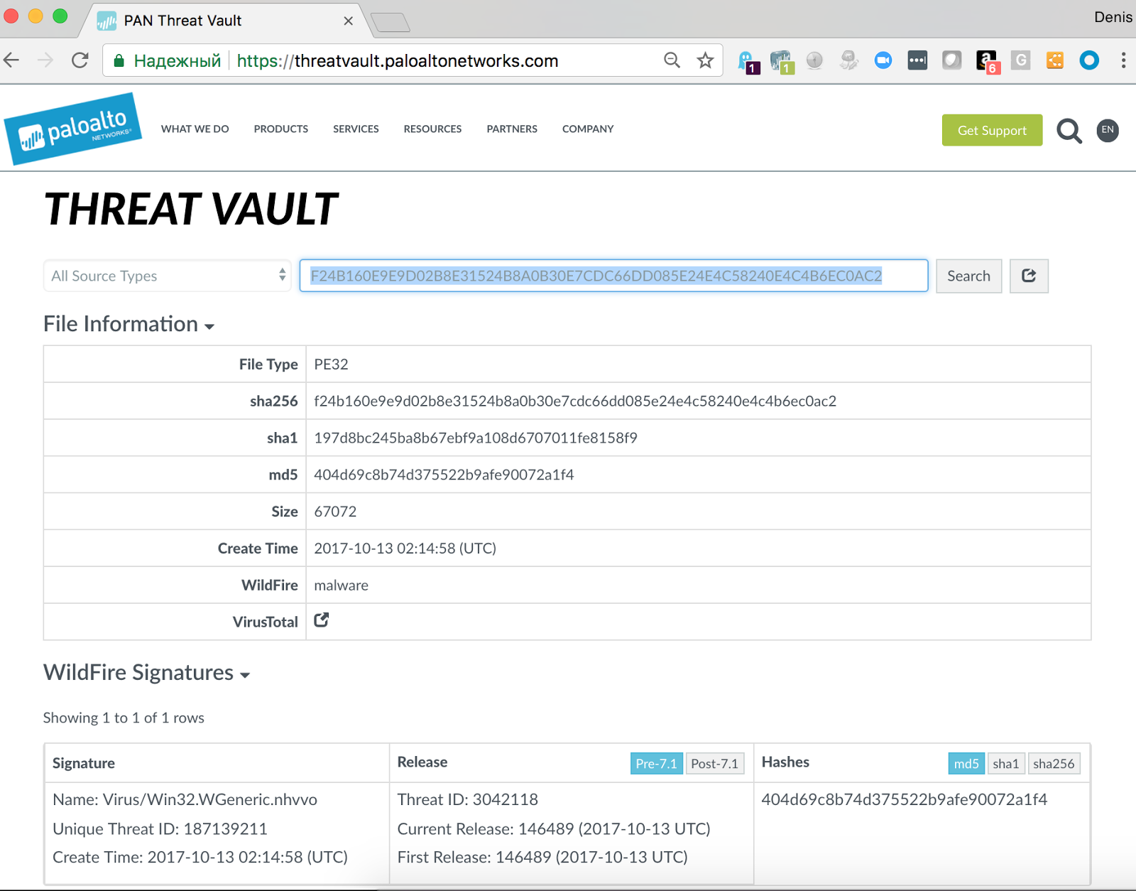Click the dark three-dots extension icon
This screenshot has height=891, width=1136.
(x=917, y=60)
